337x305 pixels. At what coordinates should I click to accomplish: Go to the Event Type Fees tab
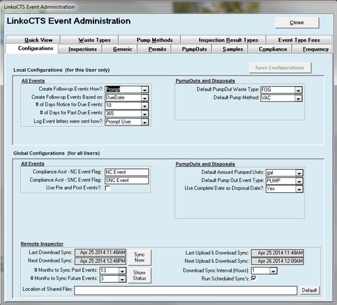299,40
